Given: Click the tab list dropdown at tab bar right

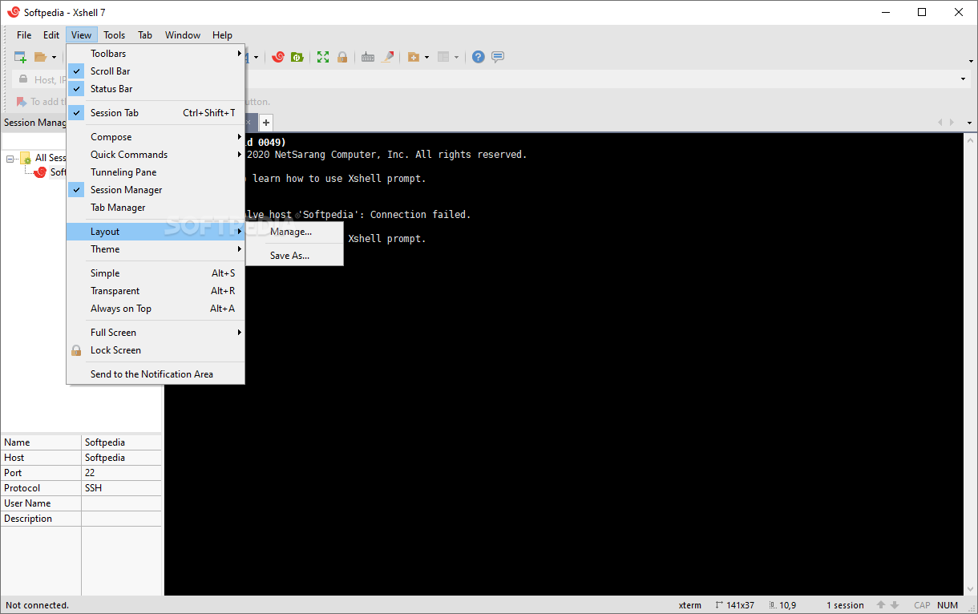Looking at the screenshot, I should pyautogui.click(x=970, y=123).
